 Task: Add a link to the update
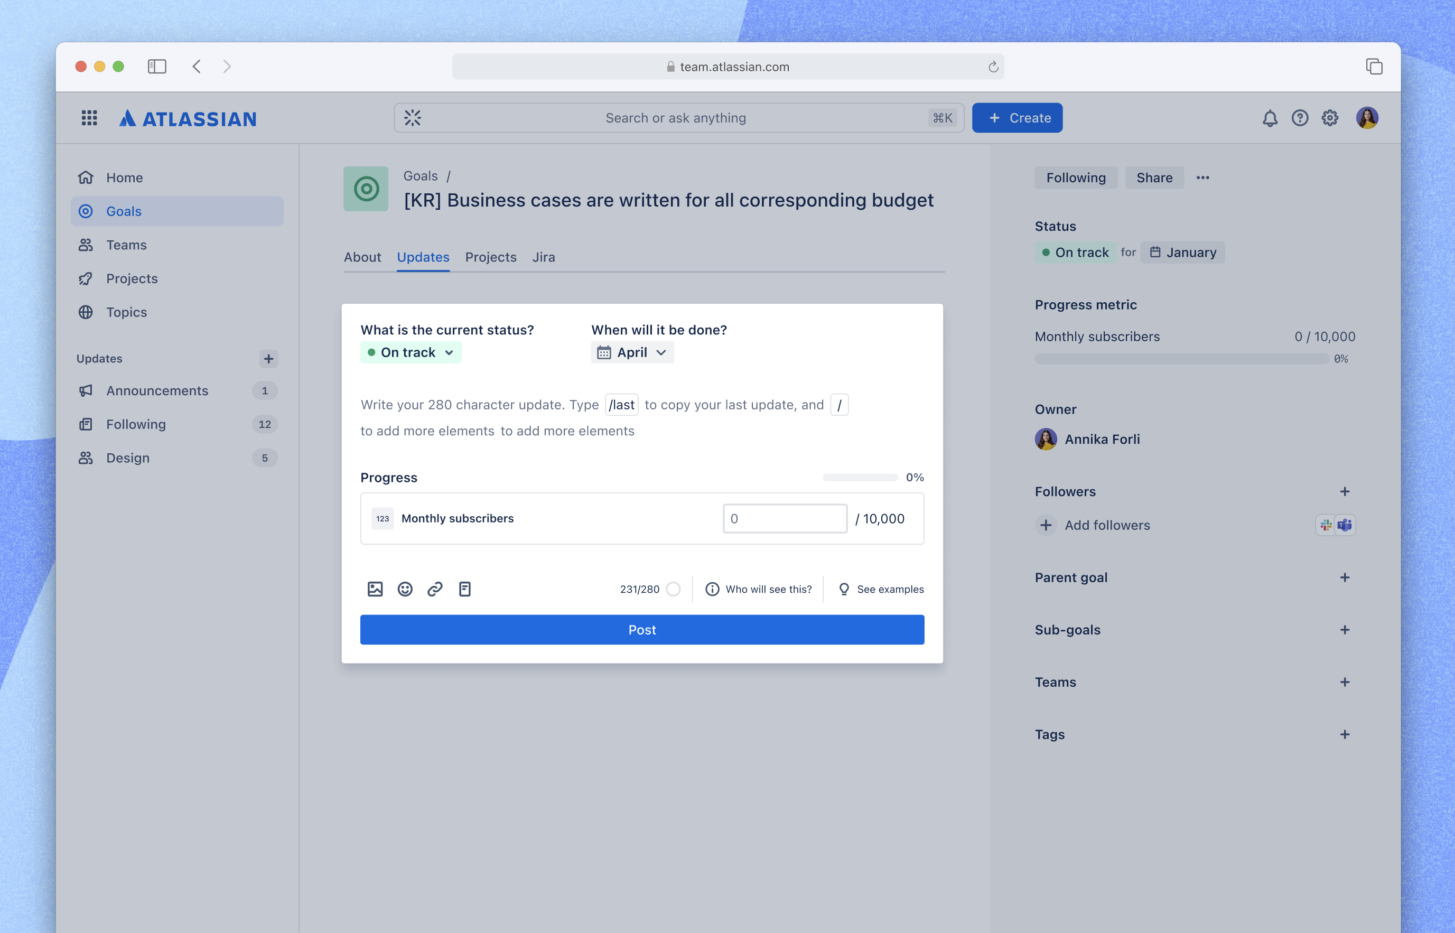(435, 589)
